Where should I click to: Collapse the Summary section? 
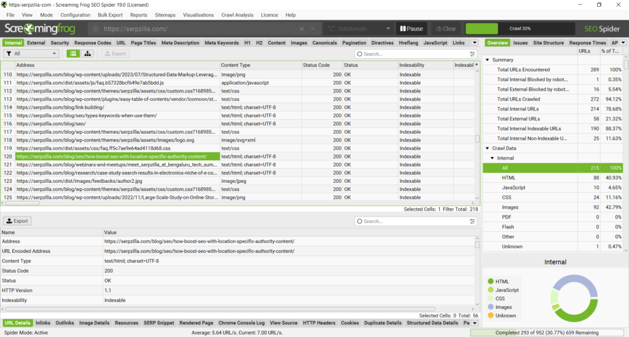click(x=487, y=60)
